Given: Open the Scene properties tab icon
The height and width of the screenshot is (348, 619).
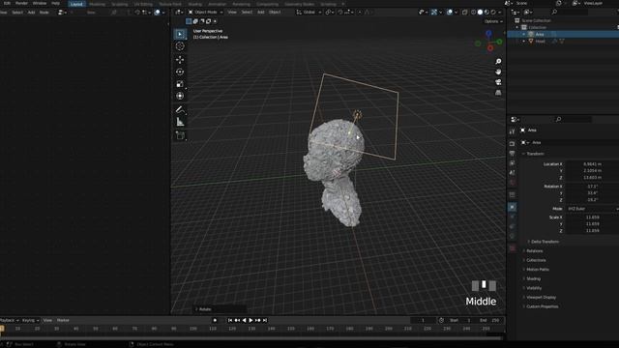Looking at the screenshot, I should tap(512, 172).
